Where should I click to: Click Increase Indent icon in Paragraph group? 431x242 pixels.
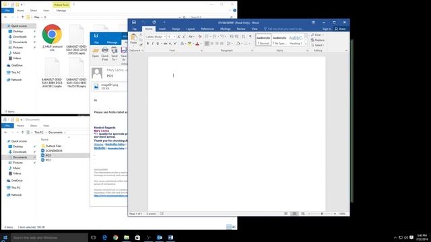click(x=236, y=36)
